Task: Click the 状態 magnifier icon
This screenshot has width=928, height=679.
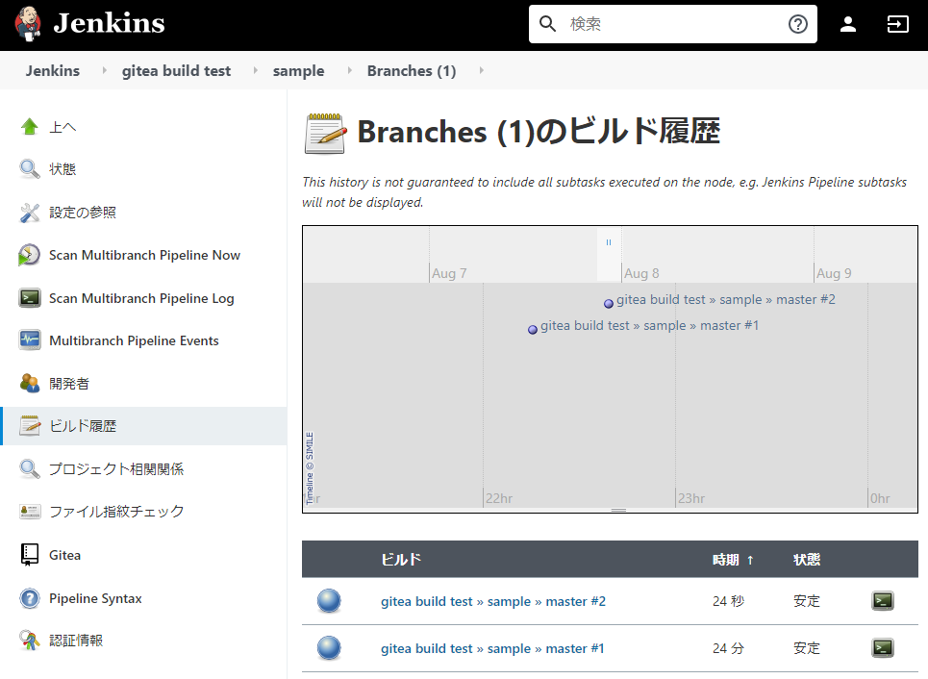Action: coord(29,169)
